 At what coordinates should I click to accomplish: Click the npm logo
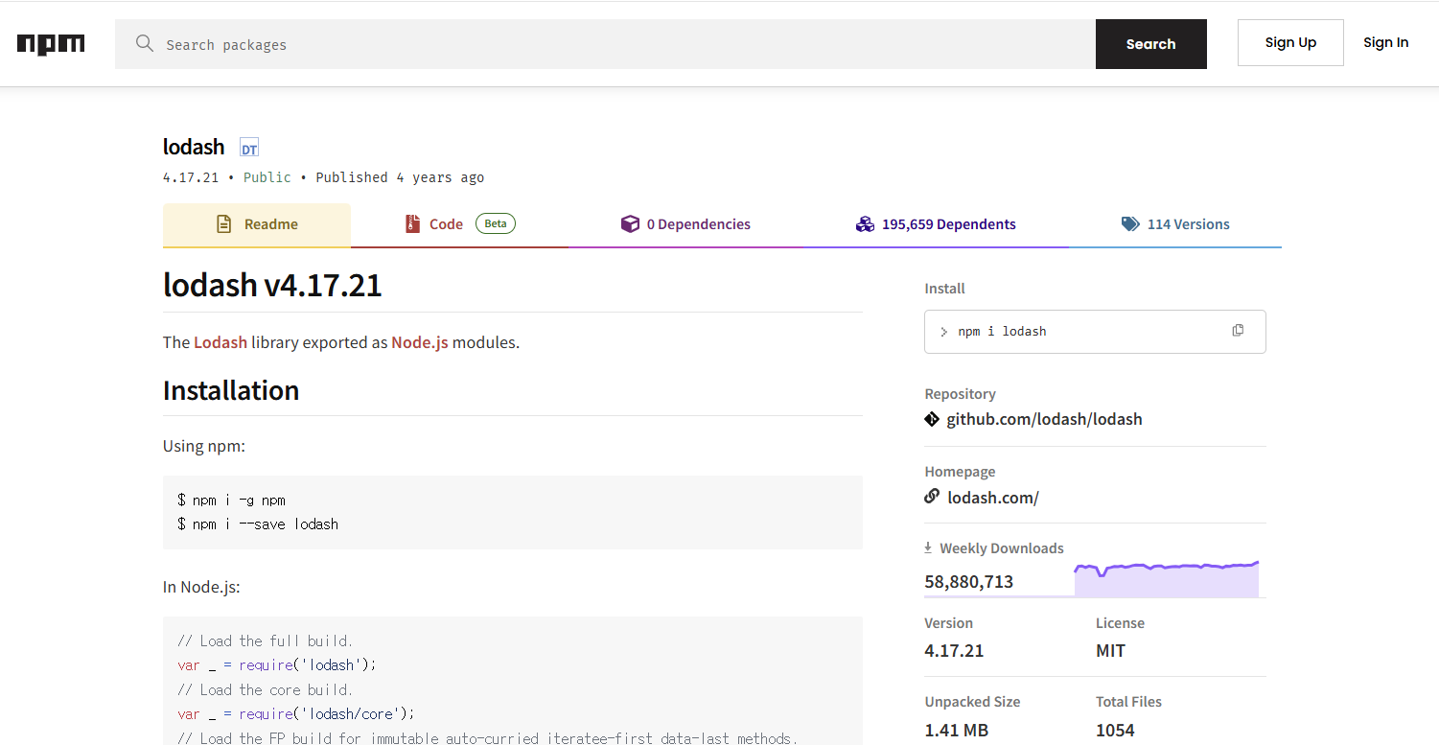click(x=51, y=44)
